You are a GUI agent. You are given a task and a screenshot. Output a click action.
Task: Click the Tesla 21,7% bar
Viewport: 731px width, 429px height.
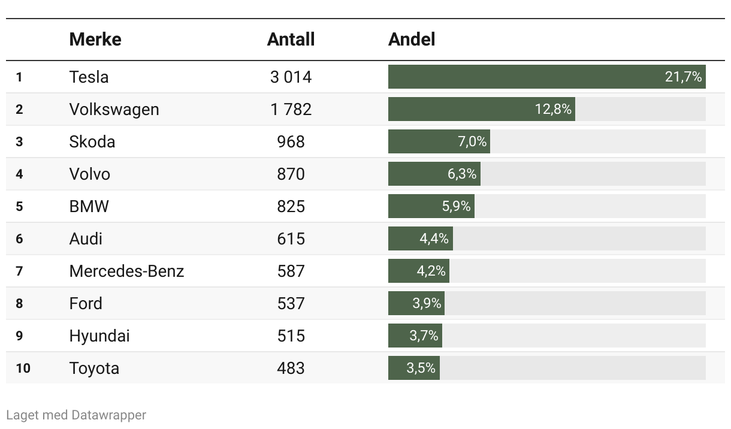click(x=547, y=77)
